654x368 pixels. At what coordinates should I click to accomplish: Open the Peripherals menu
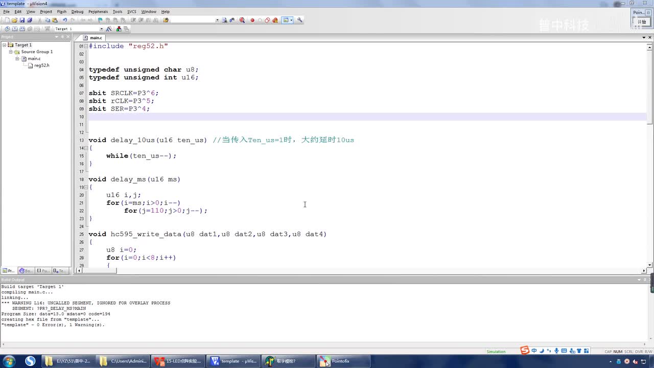point(98,11)
